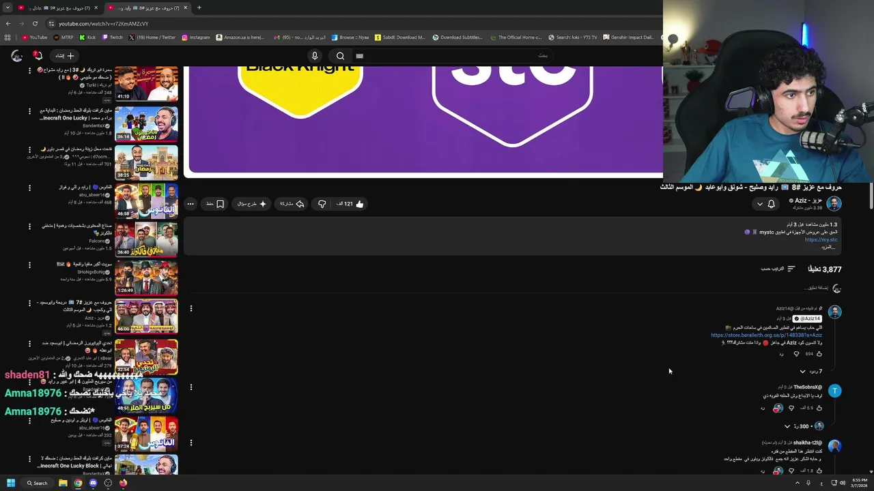Open TheSobraX commenter avatar
This screenshot has height=491, width=874.
tap(834, 391)
